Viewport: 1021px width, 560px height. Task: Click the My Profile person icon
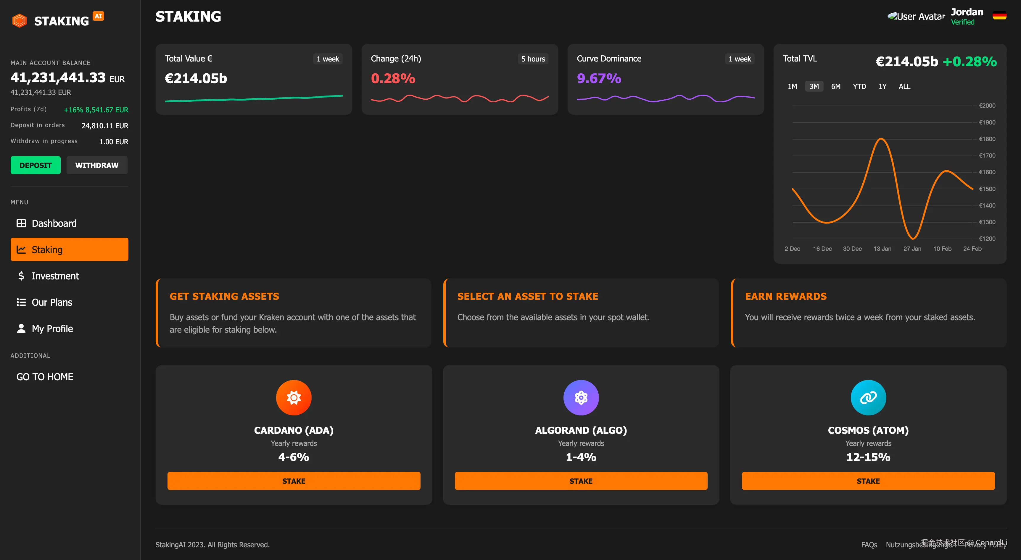(x=21, y=329)
